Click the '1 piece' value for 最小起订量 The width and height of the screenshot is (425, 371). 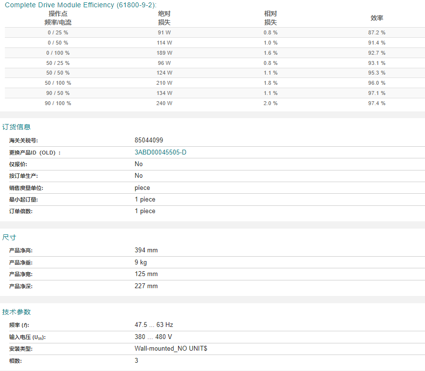coord(145,200)
